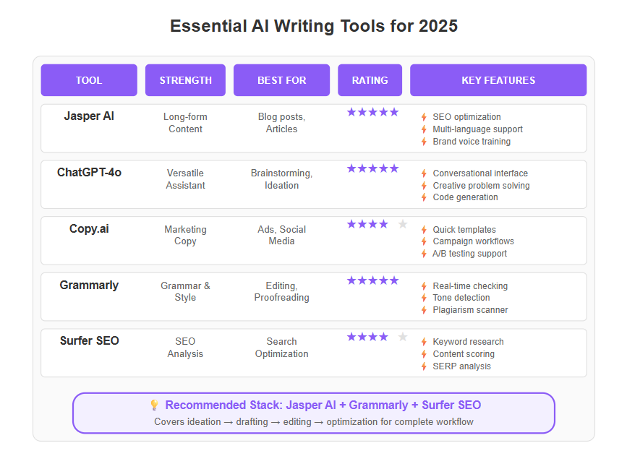Click the Recommended Stack heading text

pyautogui.click(x=323, y=405)
